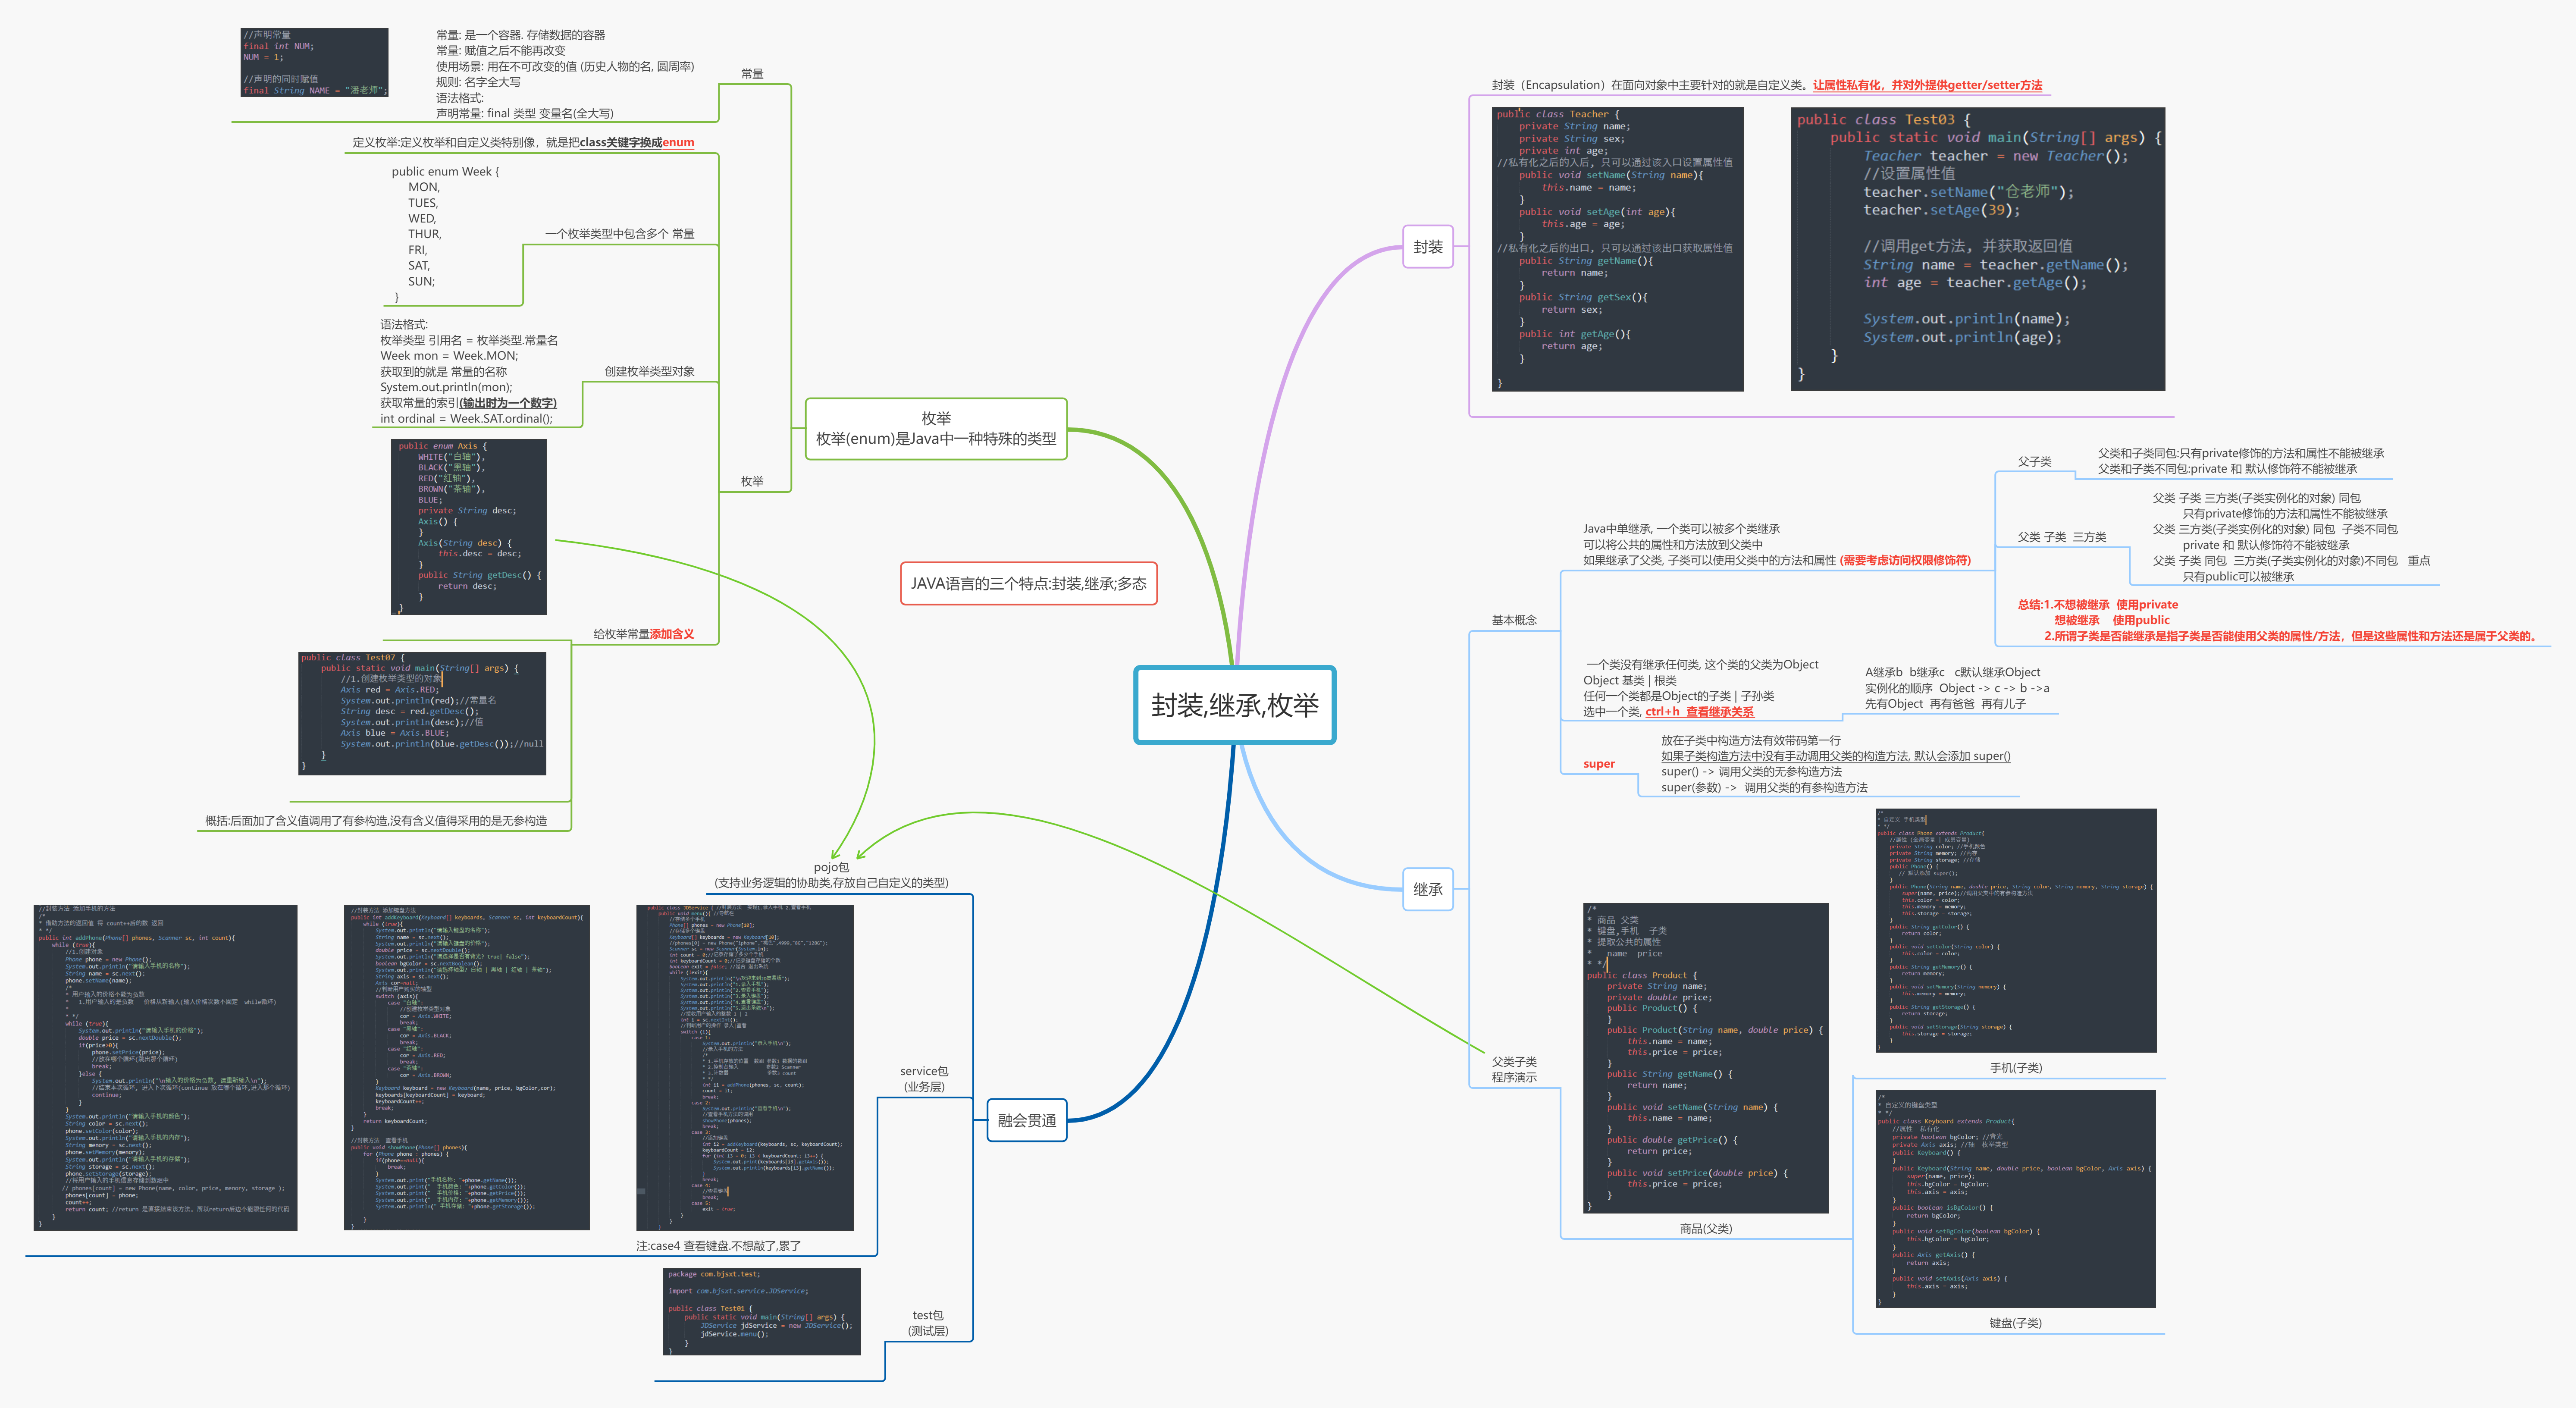Click the Test01 jdService code screenshot
Viewport: 2576px width, 1408px height.
(761, 1311)
